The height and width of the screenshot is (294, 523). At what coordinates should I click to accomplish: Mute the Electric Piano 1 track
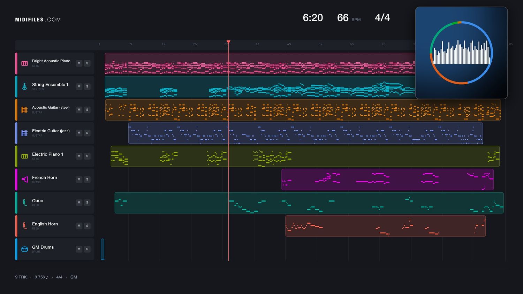[x=79, y=156]
